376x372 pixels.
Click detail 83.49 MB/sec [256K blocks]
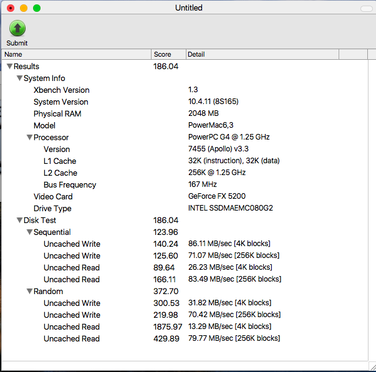[x=234, y=279]
